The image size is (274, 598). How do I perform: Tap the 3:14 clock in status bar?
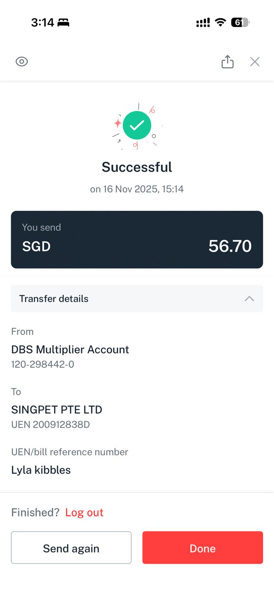tap(42, 23)
